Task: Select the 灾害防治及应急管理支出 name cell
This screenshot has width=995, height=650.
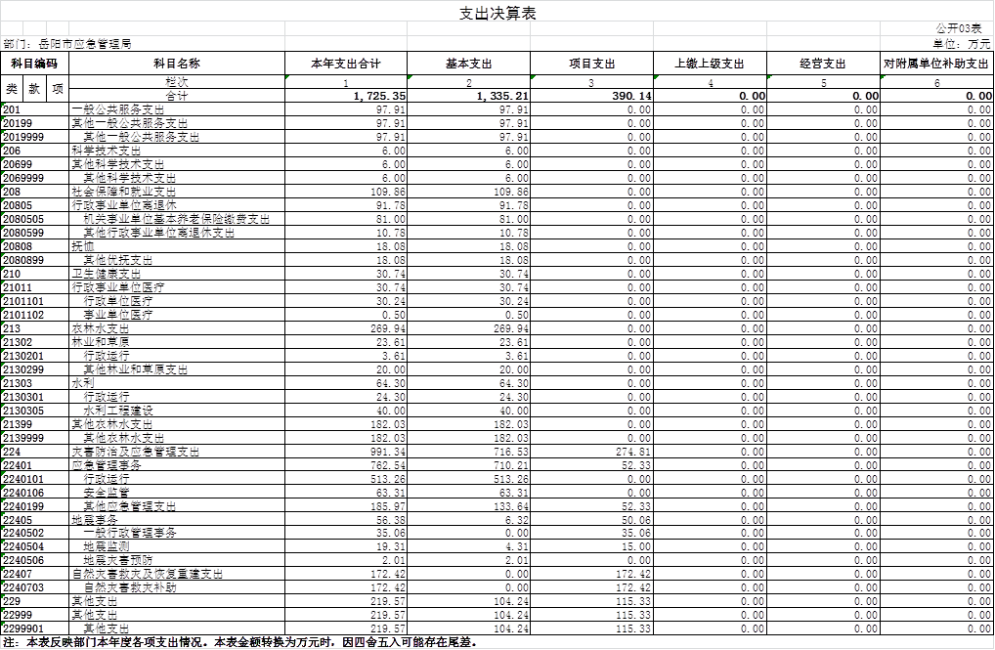Action: click(137, 453)
